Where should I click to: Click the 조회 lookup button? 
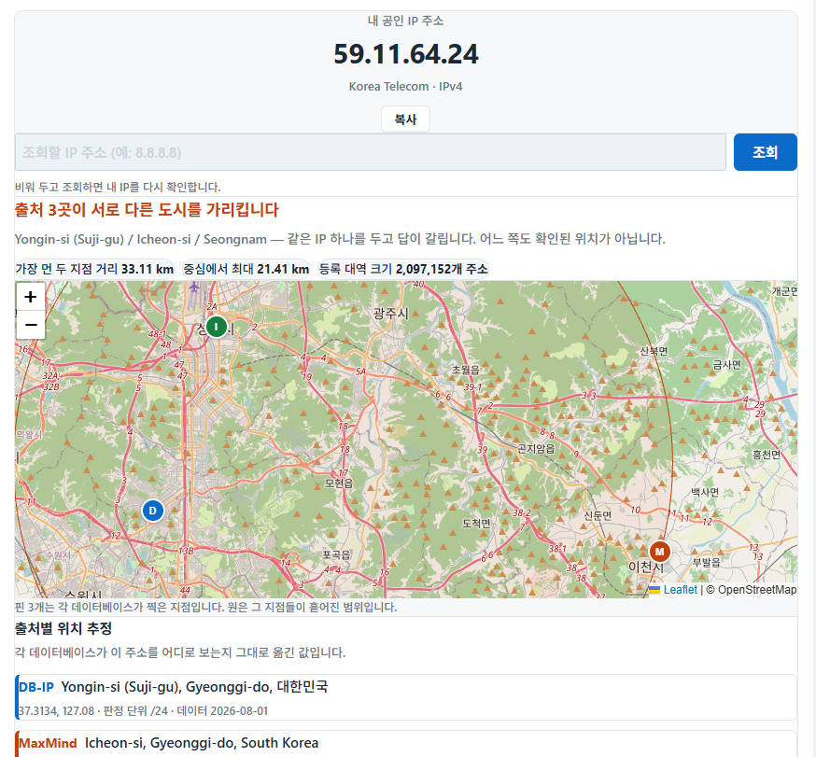tap(765, 152)
